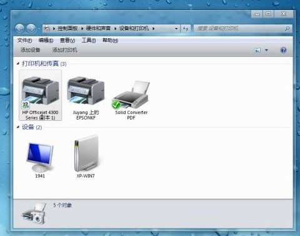Collapse the 打印机和传真 group
The image size is (300, 236).
[18, 63]
